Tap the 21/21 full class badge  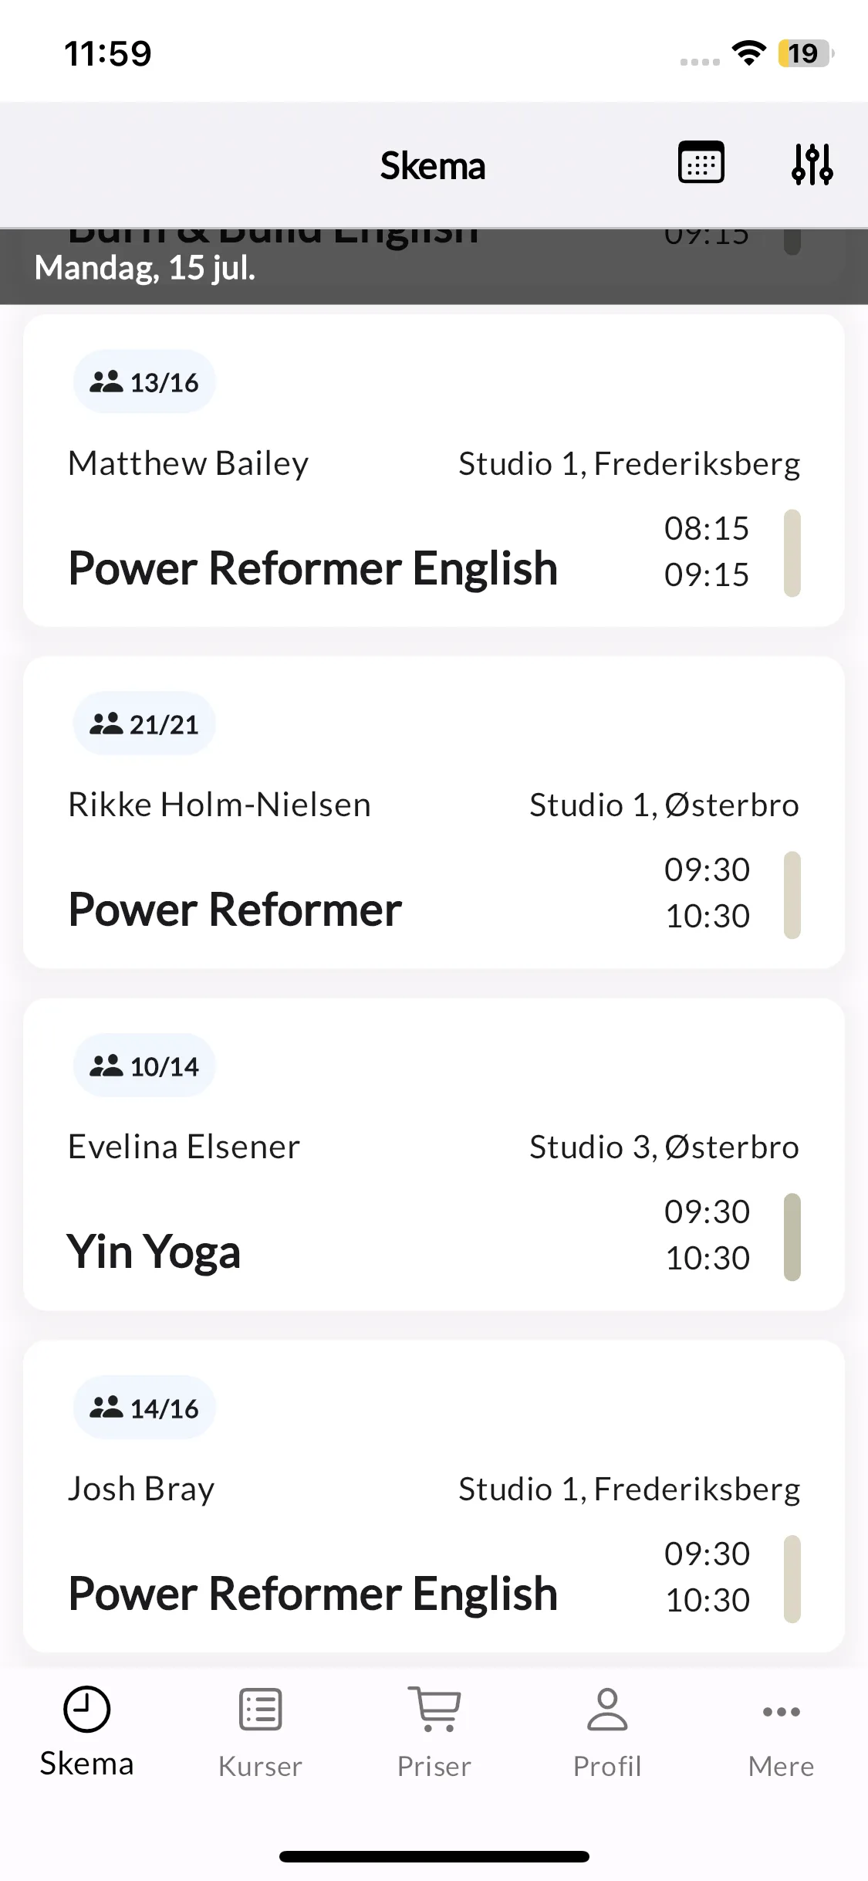click(144, 724)
